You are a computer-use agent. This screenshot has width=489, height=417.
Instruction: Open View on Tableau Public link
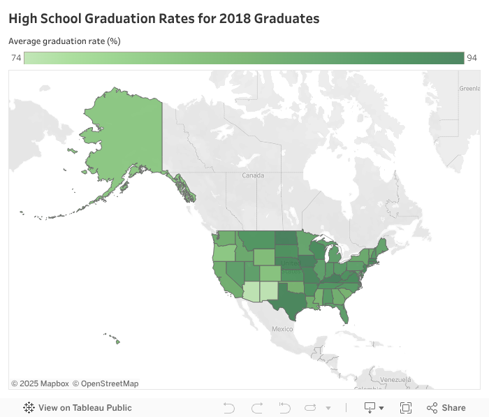pos(85,408)
